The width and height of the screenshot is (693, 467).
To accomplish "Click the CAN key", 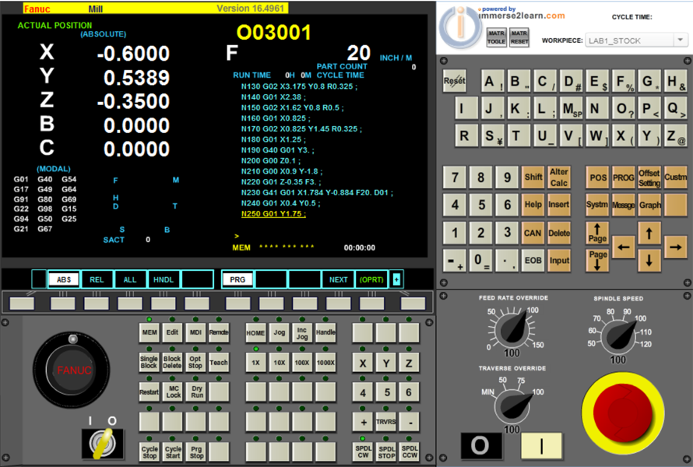I will (533, 233).
